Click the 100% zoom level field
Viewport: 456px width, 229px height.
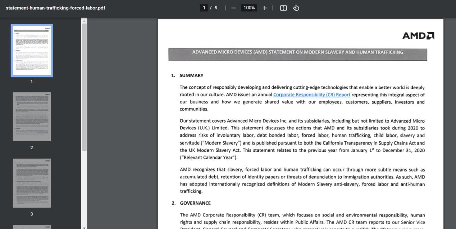tap(249, 8)
